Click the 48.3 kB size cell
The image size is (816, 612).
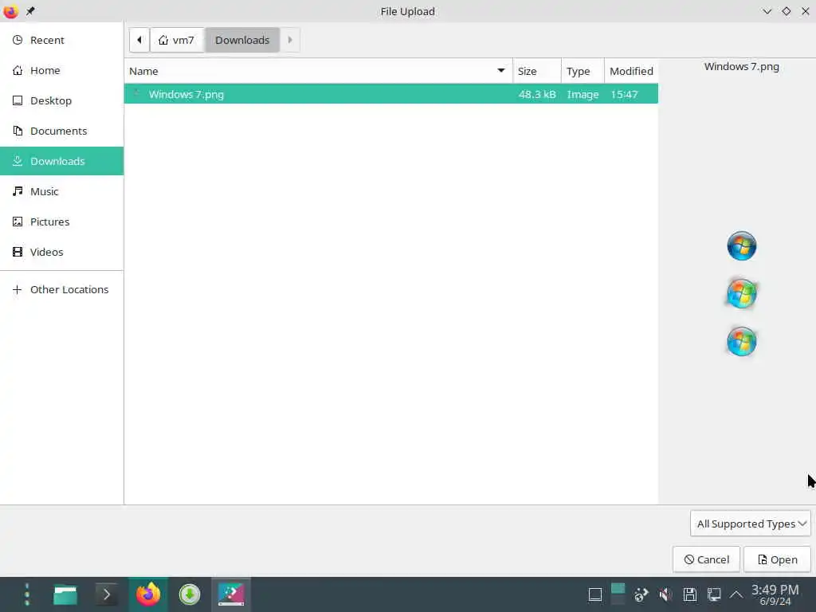tap(536, 94)
